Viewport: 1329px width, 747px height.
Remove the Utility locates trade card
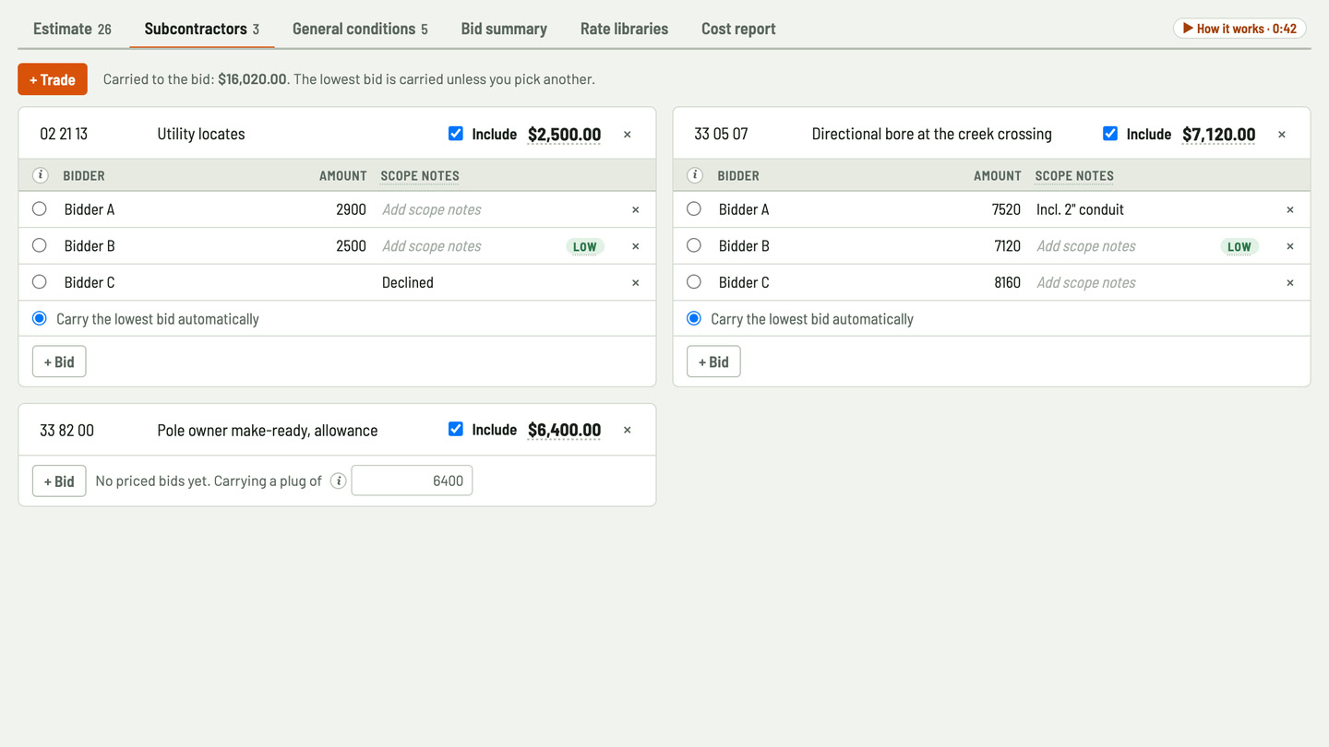[x=628, y=135]
